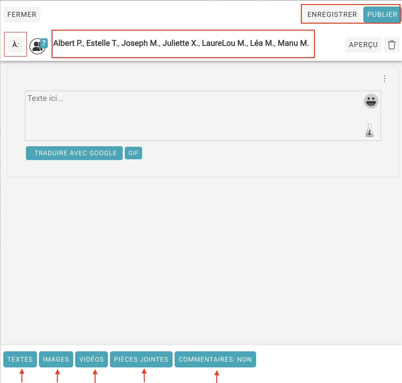Add a text block via Textes
The width and height of the screenshot is (402, 383).
click(x=20, y=359)
